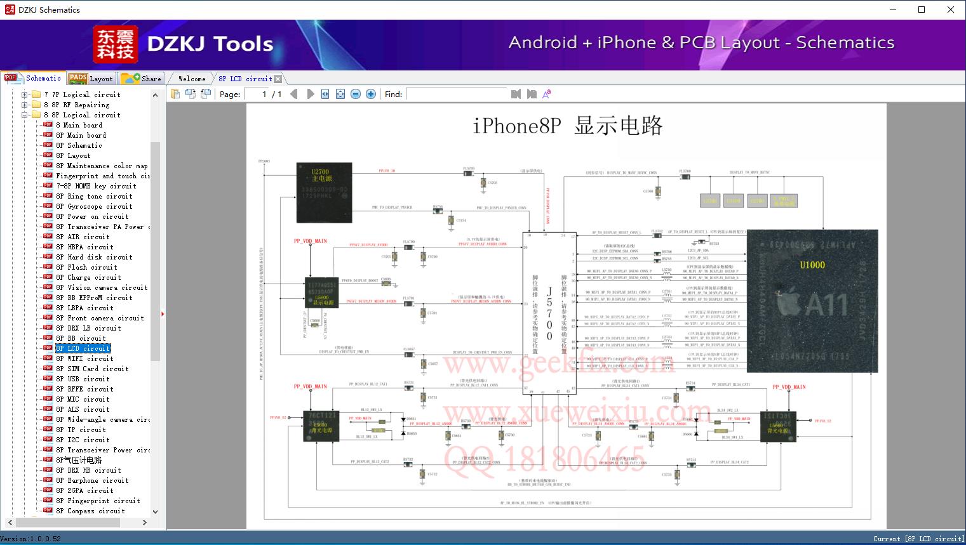Fit whole page in view icon
Screen dimensions: 966x545
tap(340, 94)
